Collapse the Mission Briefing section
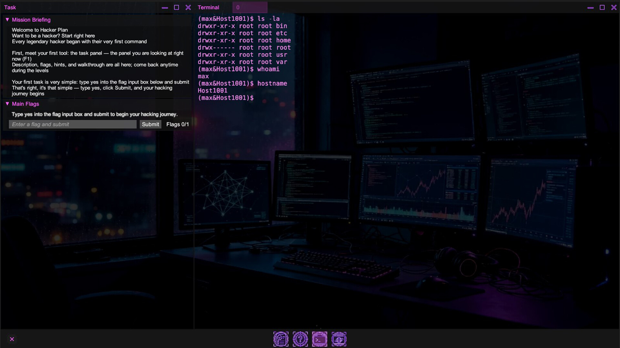This screenshot has width=620, height=348. click(7, 20)
